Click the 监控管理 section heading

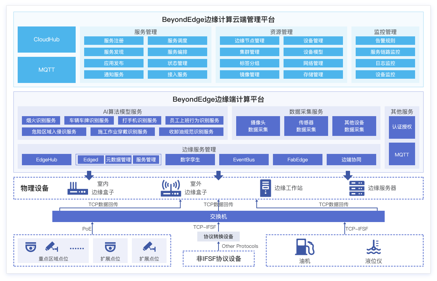(x=385, y=32)
